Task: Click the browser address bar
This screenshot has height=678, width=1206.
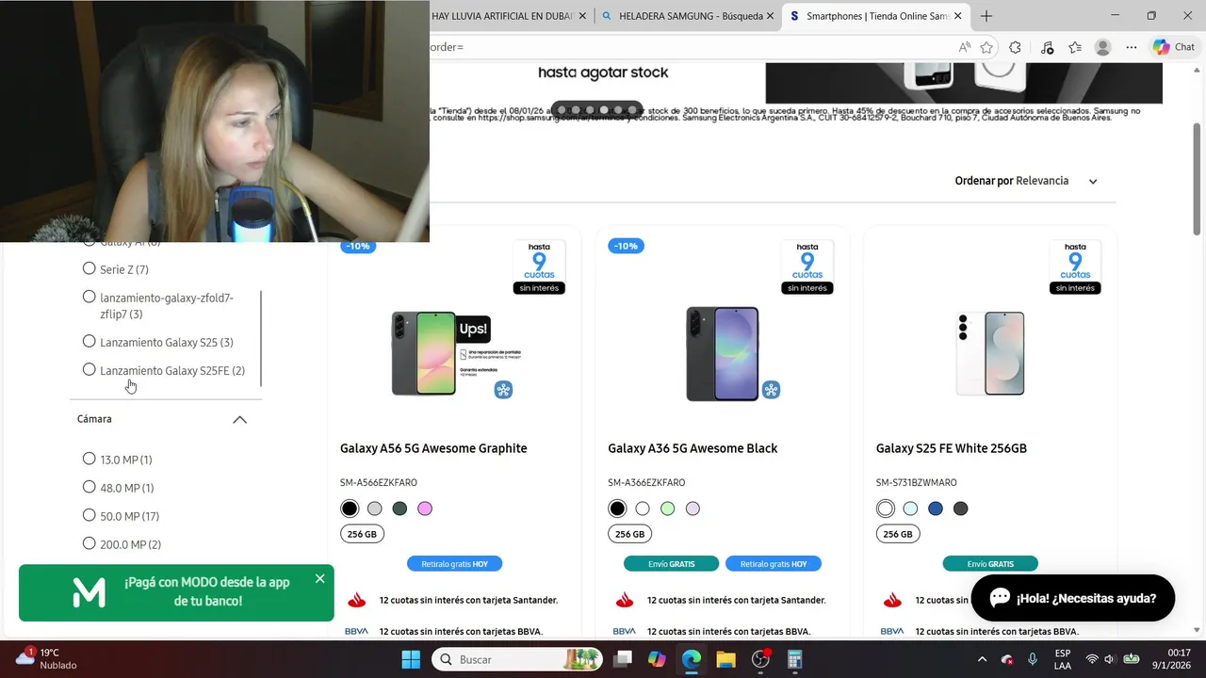Action: (688, 47)
